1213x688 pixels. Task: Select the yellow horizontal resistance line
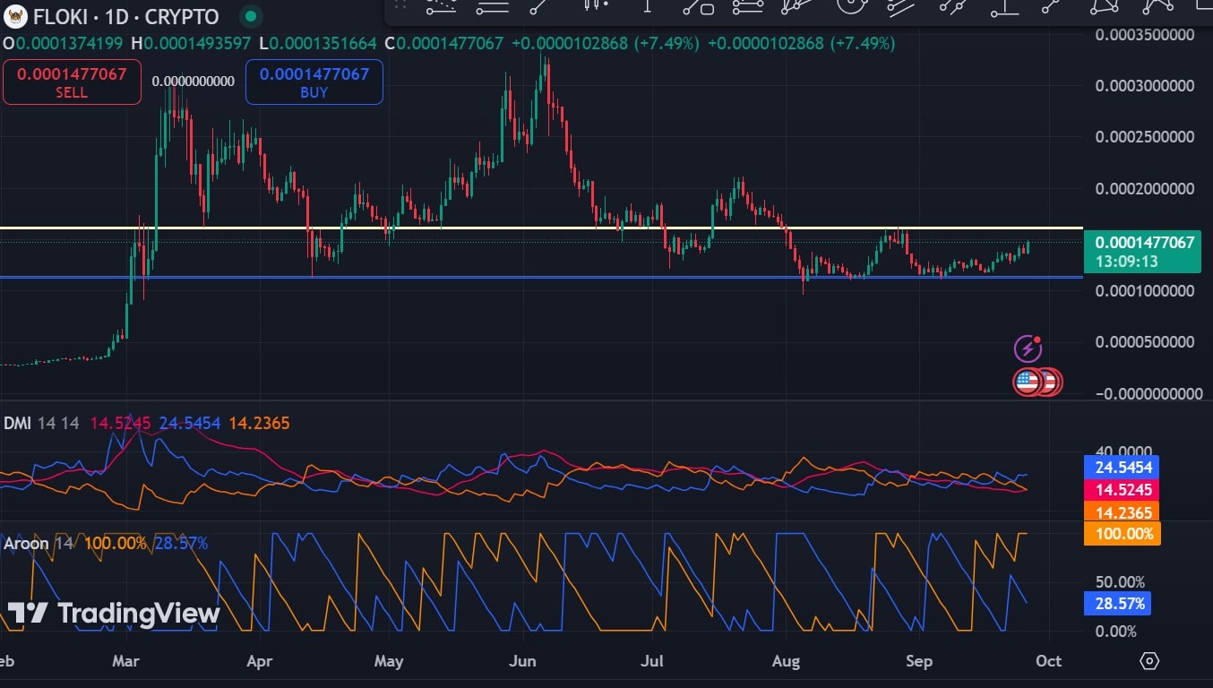coord(541,228)
